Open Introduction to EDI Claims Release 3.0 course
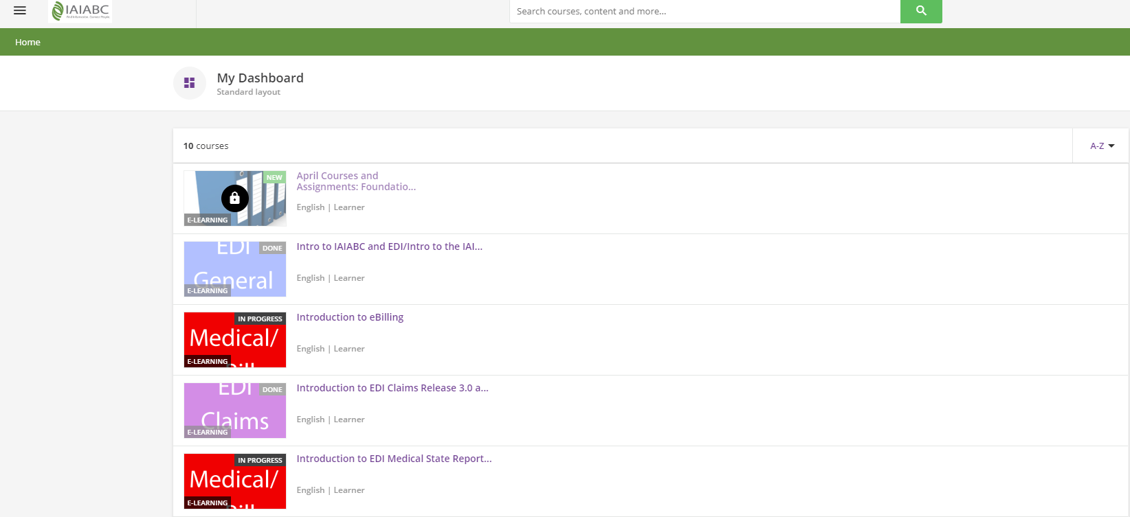1130x517 pixels. pyautogui.click(x=392, y=388)
